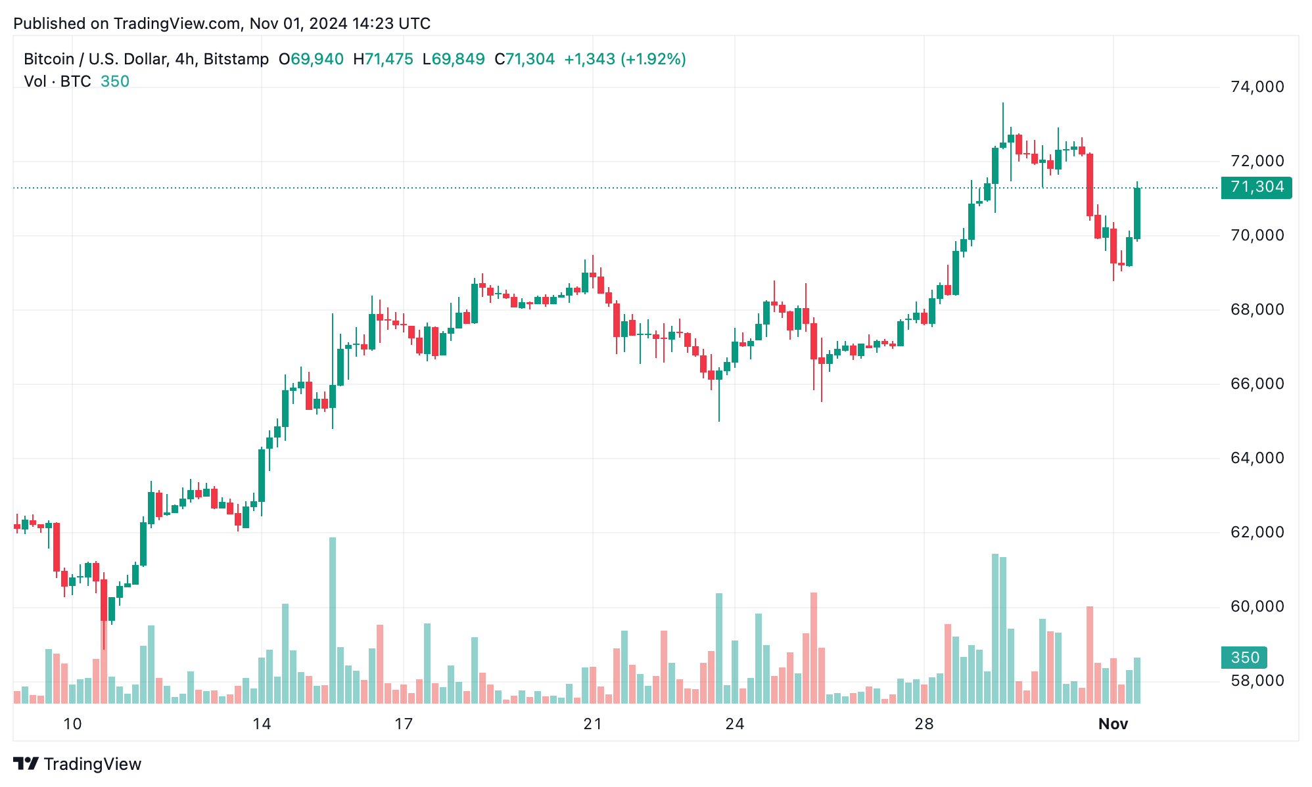This screenshot has height=787, width=1312.
Task: Click the date label 14 on time axis
Action: (x=262, y=724)
